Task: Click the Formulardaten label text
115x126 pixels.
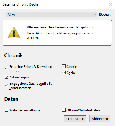Action: (20, 88)
